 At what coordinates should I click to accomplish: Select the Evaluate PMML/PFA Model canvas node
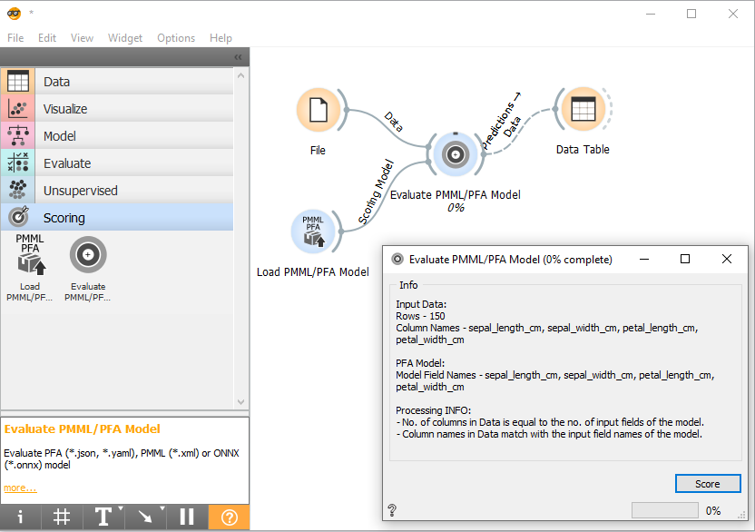click(456, 154)
